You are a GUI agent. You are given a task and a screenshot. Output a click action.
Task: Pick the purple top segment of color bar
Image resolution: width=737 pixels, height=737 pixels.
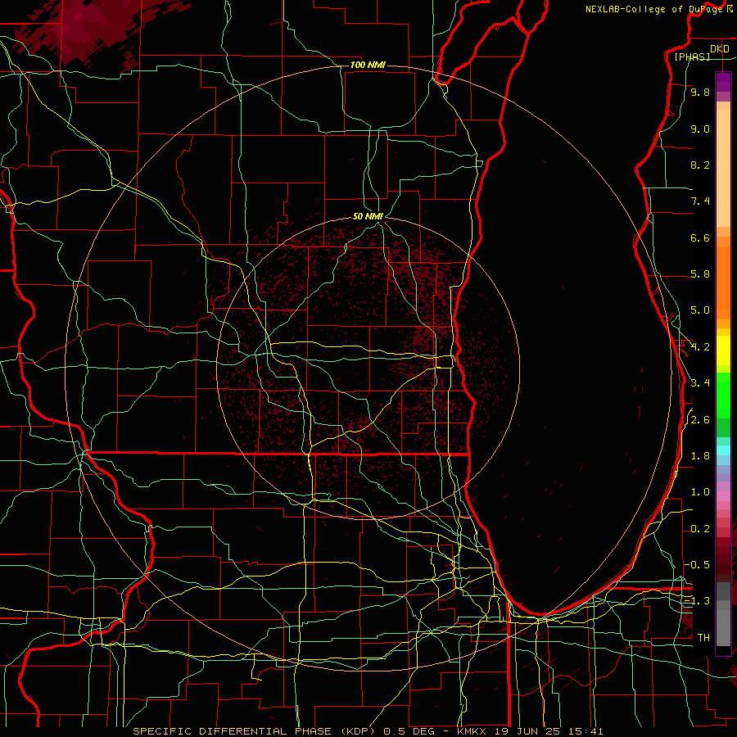click(723, 82)
